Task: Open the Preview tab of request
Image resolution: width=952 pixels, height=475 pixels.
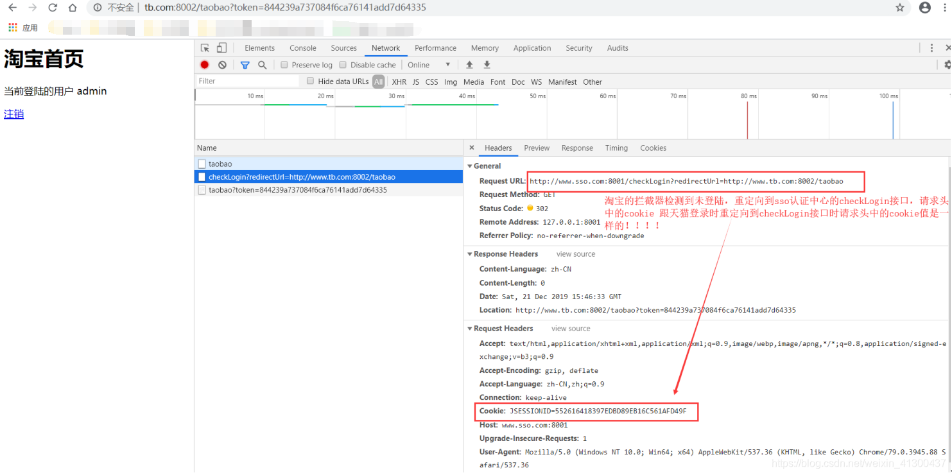Action: (537, 148)
